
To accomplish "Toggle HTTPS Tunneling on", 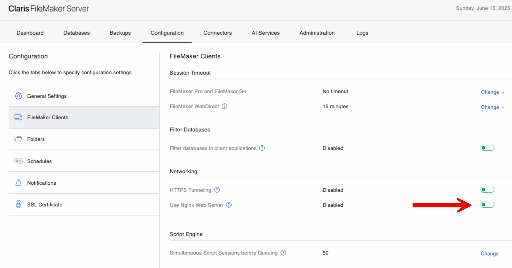I will click(487, 190).
